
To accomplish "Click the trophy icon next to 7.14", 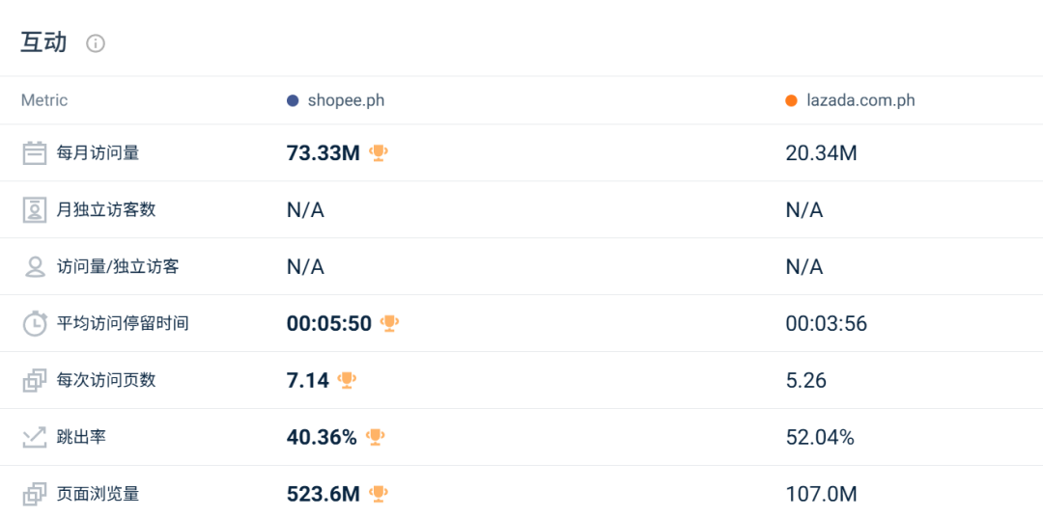I will 348,380.
